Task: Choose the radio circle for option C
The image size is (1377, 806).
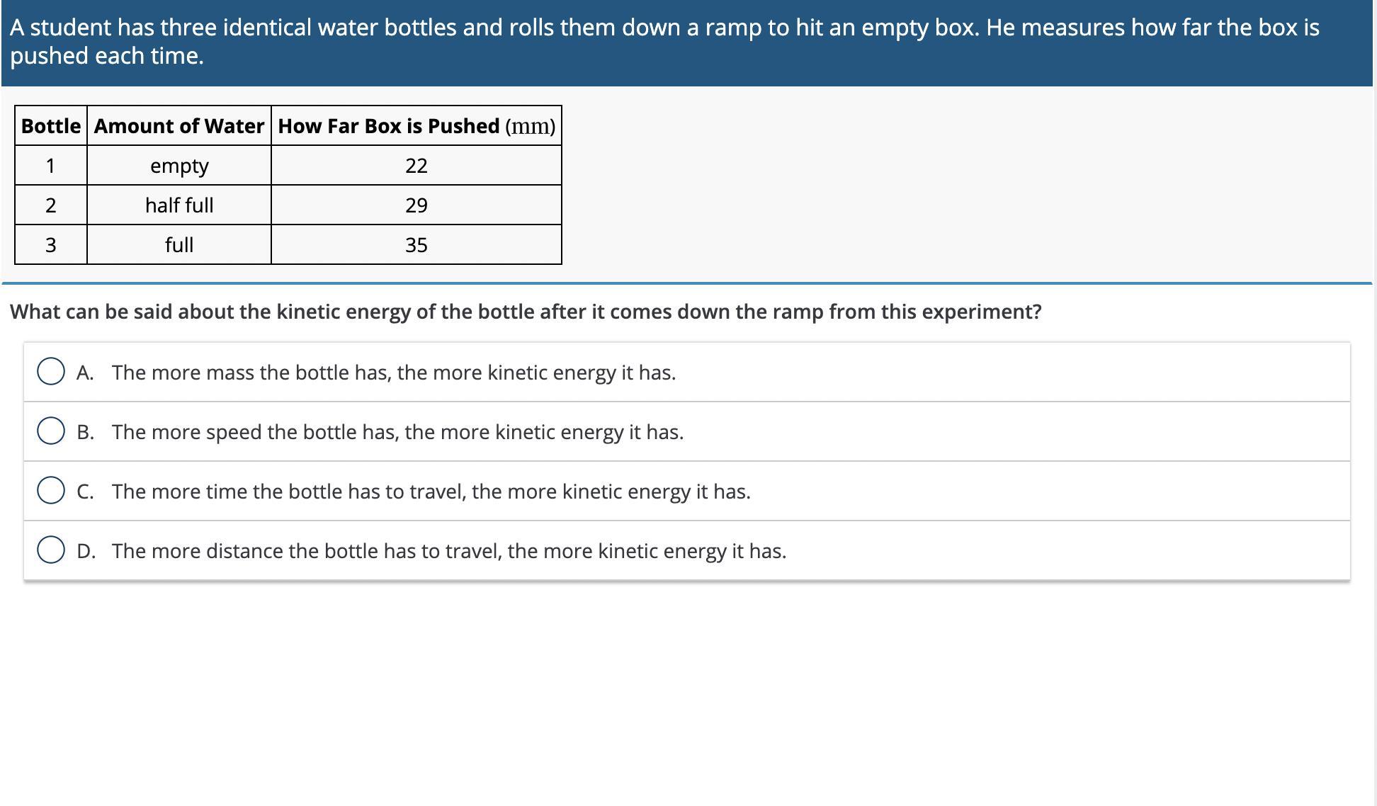Action: click(x=51, y=491)
